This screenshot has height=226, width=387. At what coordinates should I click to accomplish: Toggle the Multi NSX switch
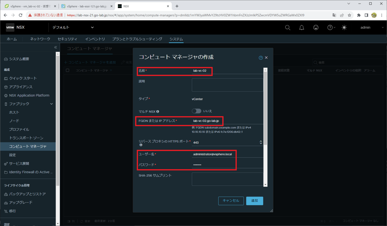[196, 111]
